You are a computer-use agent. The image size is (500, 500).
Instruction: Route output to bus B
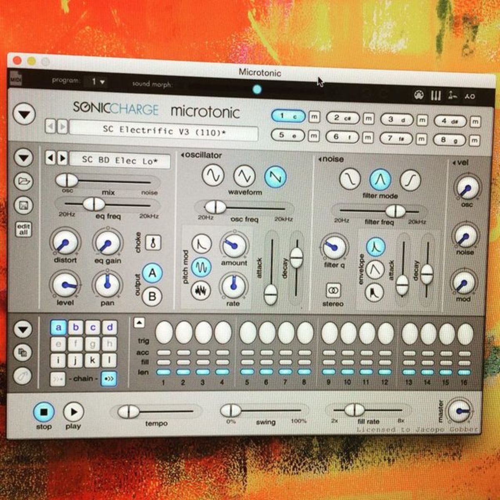152,297
